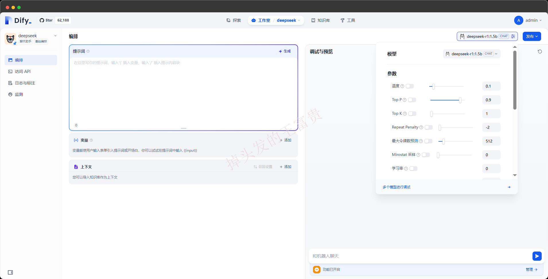Focus the prompt text input area

click(x=183, y=90)
